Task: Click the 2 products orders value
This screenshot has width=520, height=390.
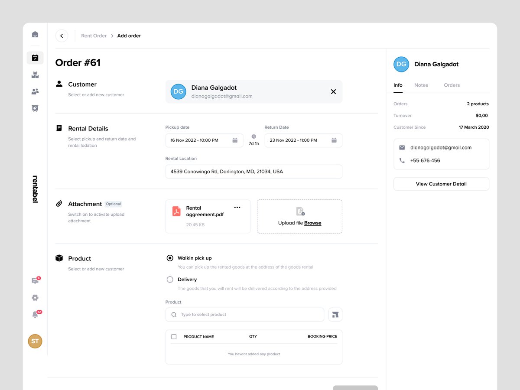Action: click(x=478, y=104)
